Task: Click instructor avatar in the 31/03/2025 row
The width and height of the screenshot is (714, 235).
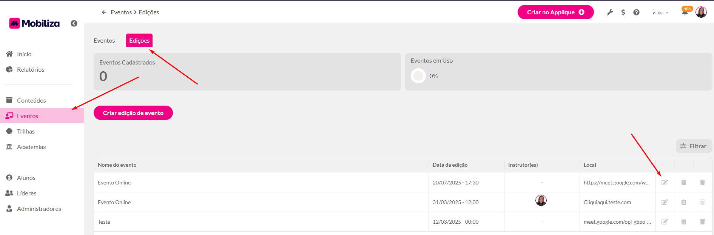Action: point(541,200)
